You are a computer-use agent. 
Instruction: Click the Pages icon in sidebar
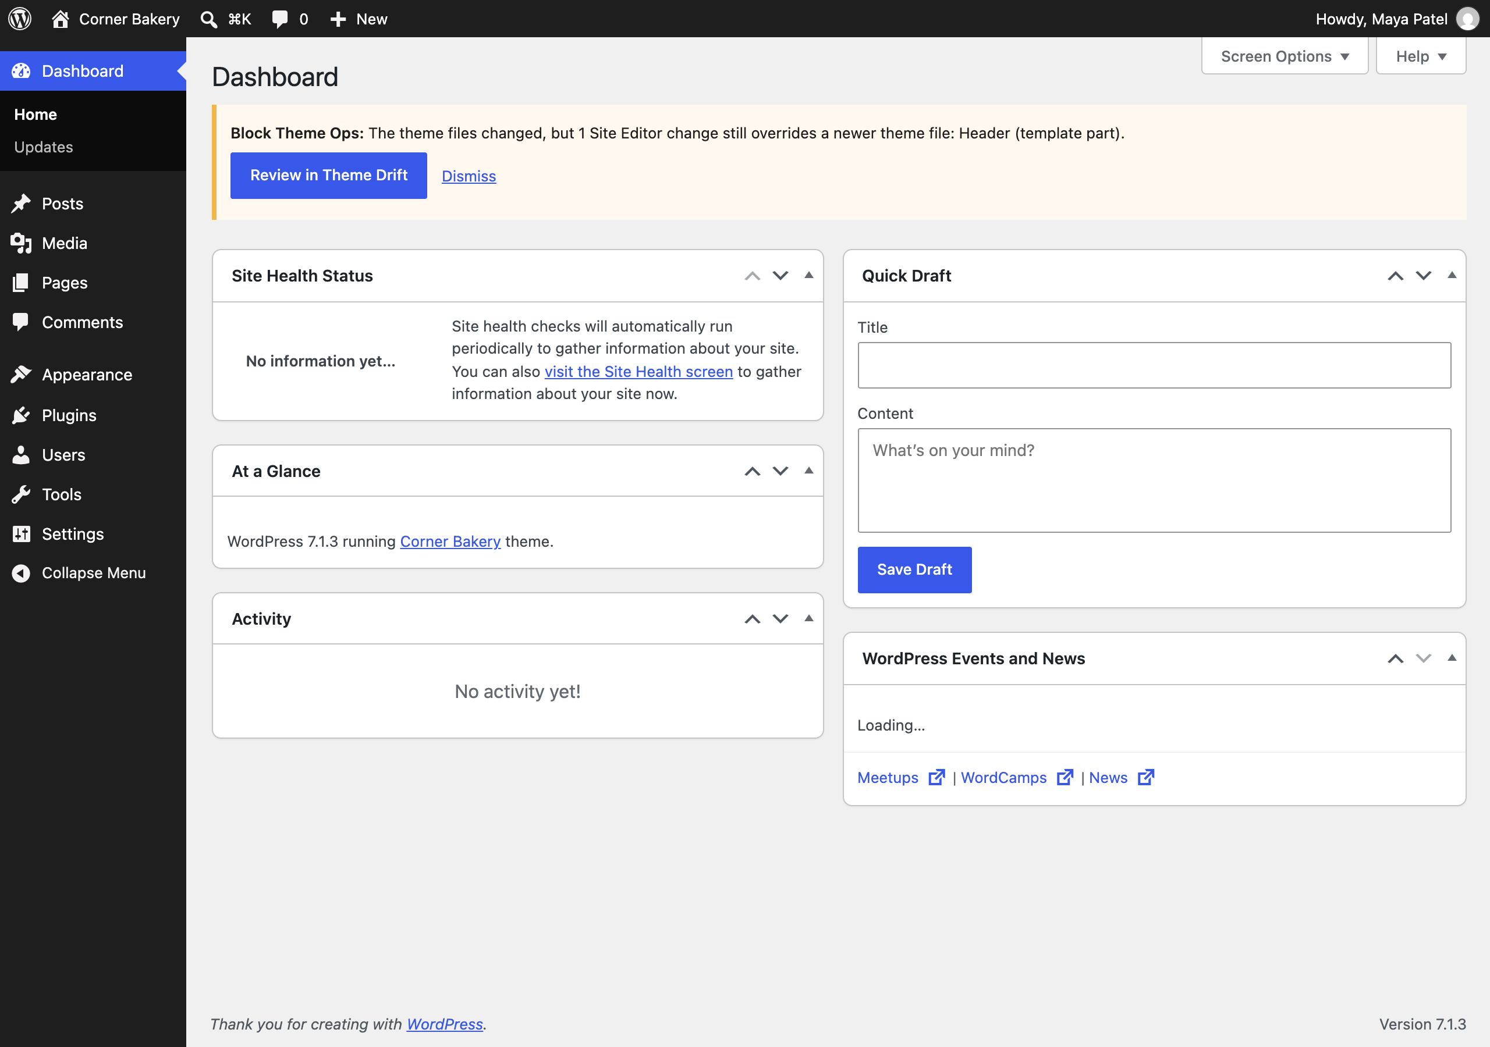tap(21, 283)
